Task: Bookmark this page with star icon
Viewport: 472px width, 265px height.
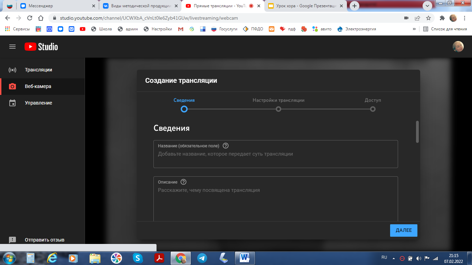Action: click(x=428, y=18)
